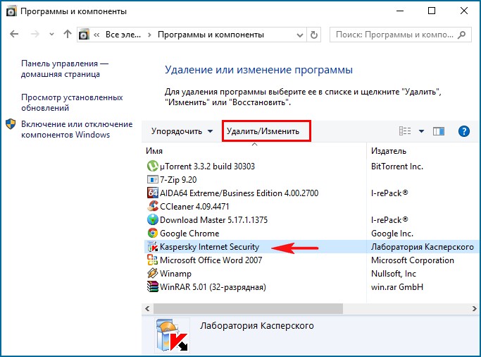The image size is (481, 357).
Task: Click the search magnifier icon
Action: [x=461, y=35]
